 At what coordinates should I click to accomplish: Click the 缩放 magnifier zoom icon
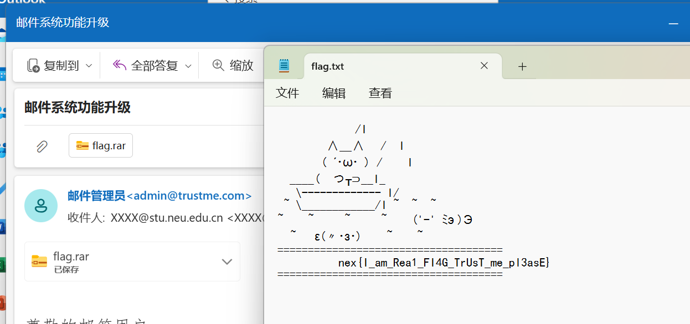[218, 65]
